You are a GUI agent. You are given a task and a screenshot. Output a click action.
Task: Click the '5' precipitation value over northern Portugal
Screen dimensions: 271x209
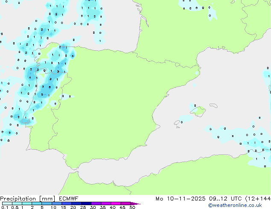pyautogui.click(x=42, y=95)
